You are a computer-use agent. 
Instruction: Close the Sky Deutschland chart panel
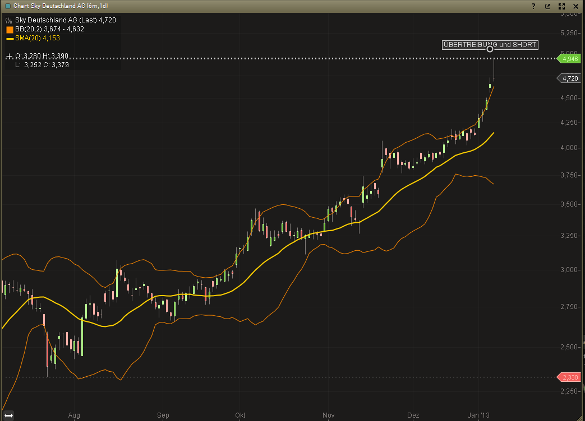575,6
